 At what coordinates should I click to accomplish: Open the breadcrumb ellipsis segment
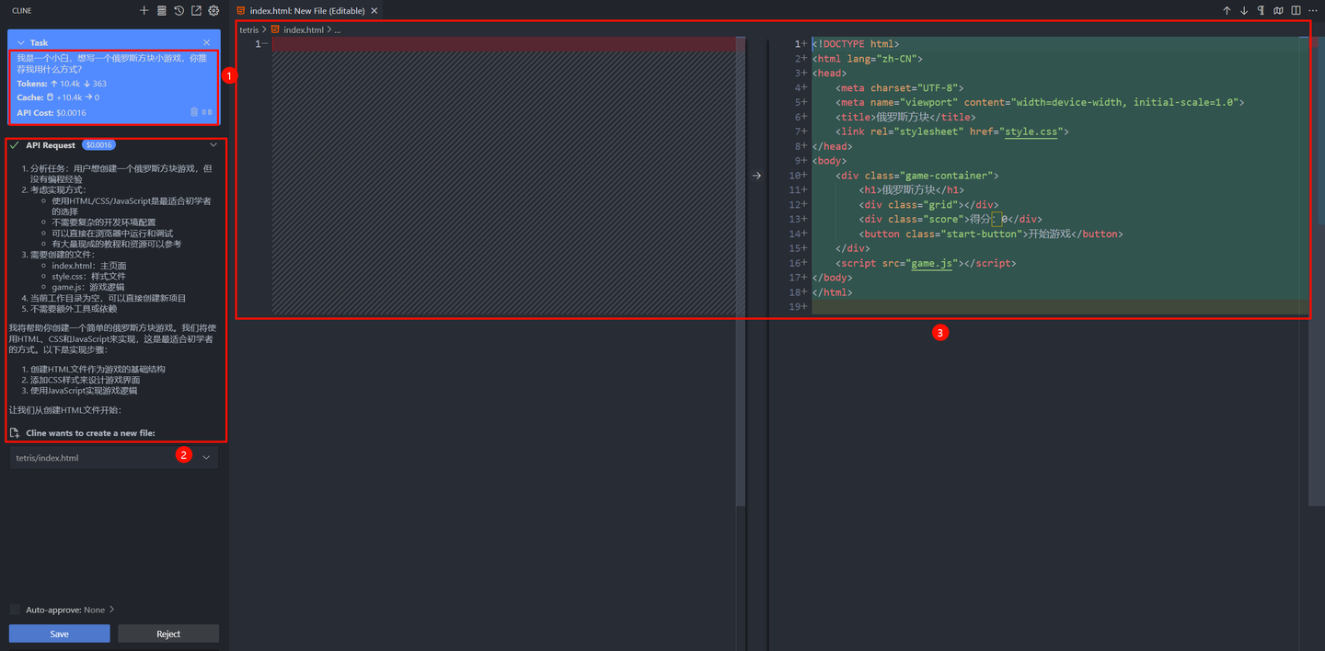coord(338,29)
